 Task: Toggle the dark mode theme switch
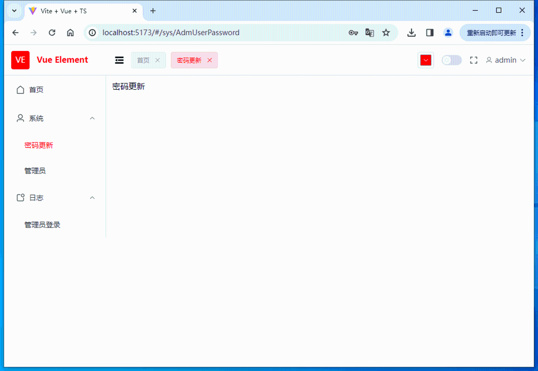(x=452, y=60)
